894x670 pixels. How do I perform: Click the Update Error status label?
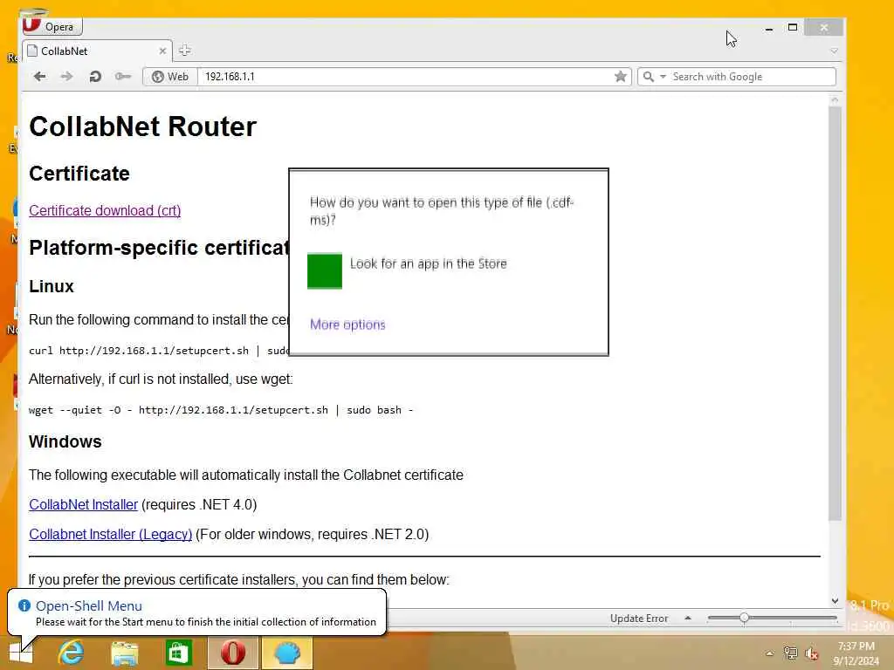(x=638, y=619)
